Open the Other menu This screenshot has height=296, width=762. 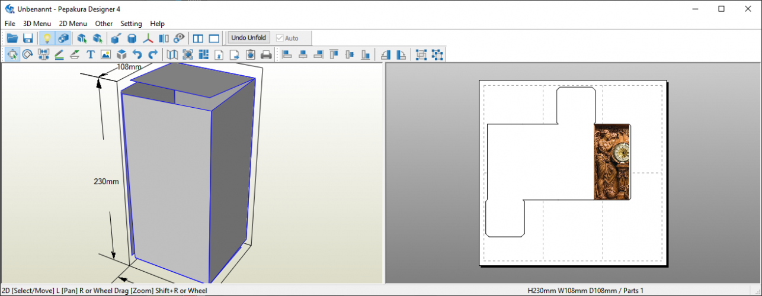[x=104, y=24]
